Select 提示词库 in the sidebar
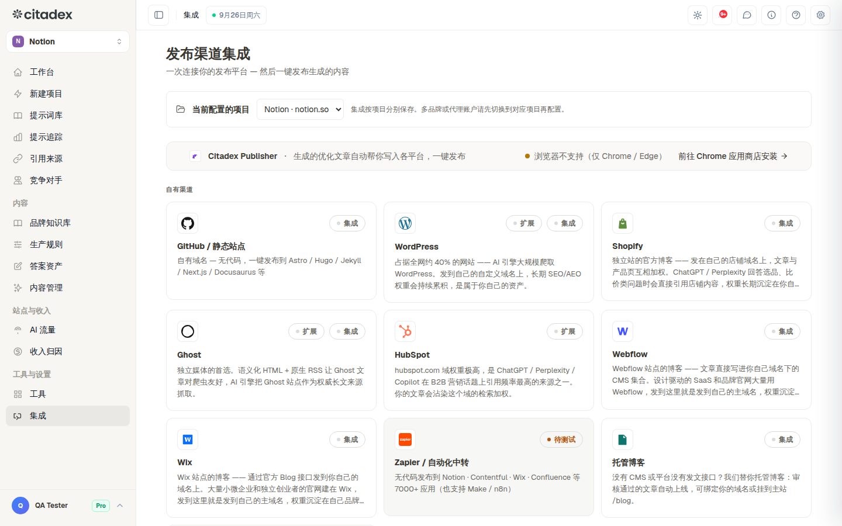Image resolution: width=842 pixels, height=526 pixels. pyautogui.click(x=68, y=115)
